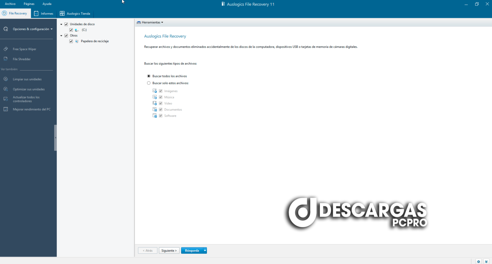Image resolution: width=492 pixels, height=264 pixels.
Task: Toggle the Imágenes checkbox
Action: point(161,91)
